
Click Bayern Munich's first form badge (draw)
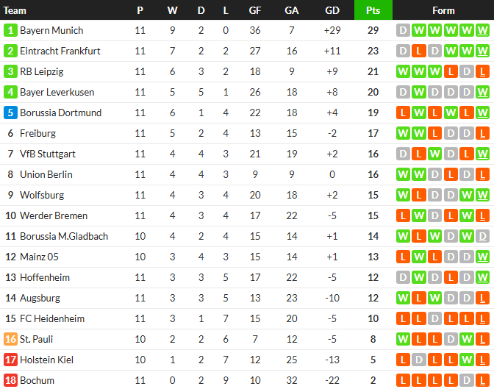(x=402, y=30)
